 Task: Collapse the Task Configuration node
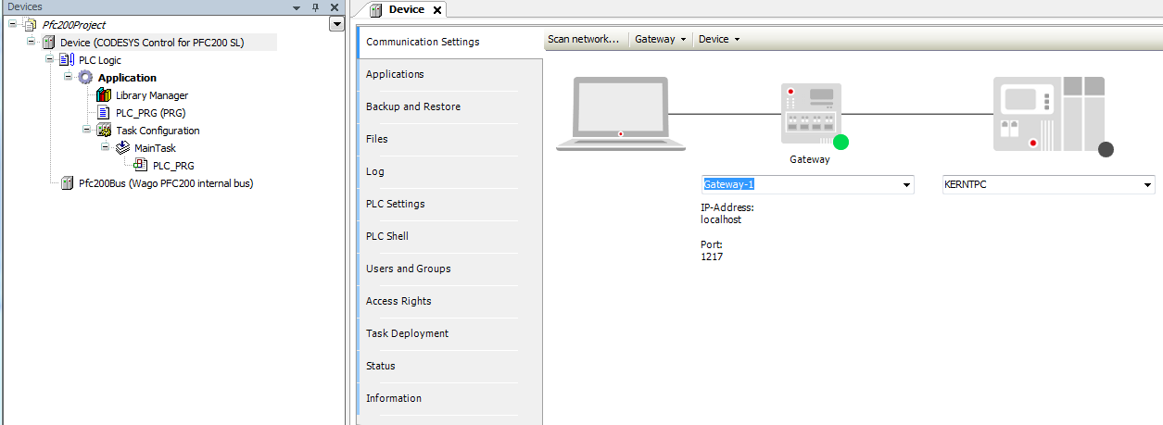tap(87, 131)
